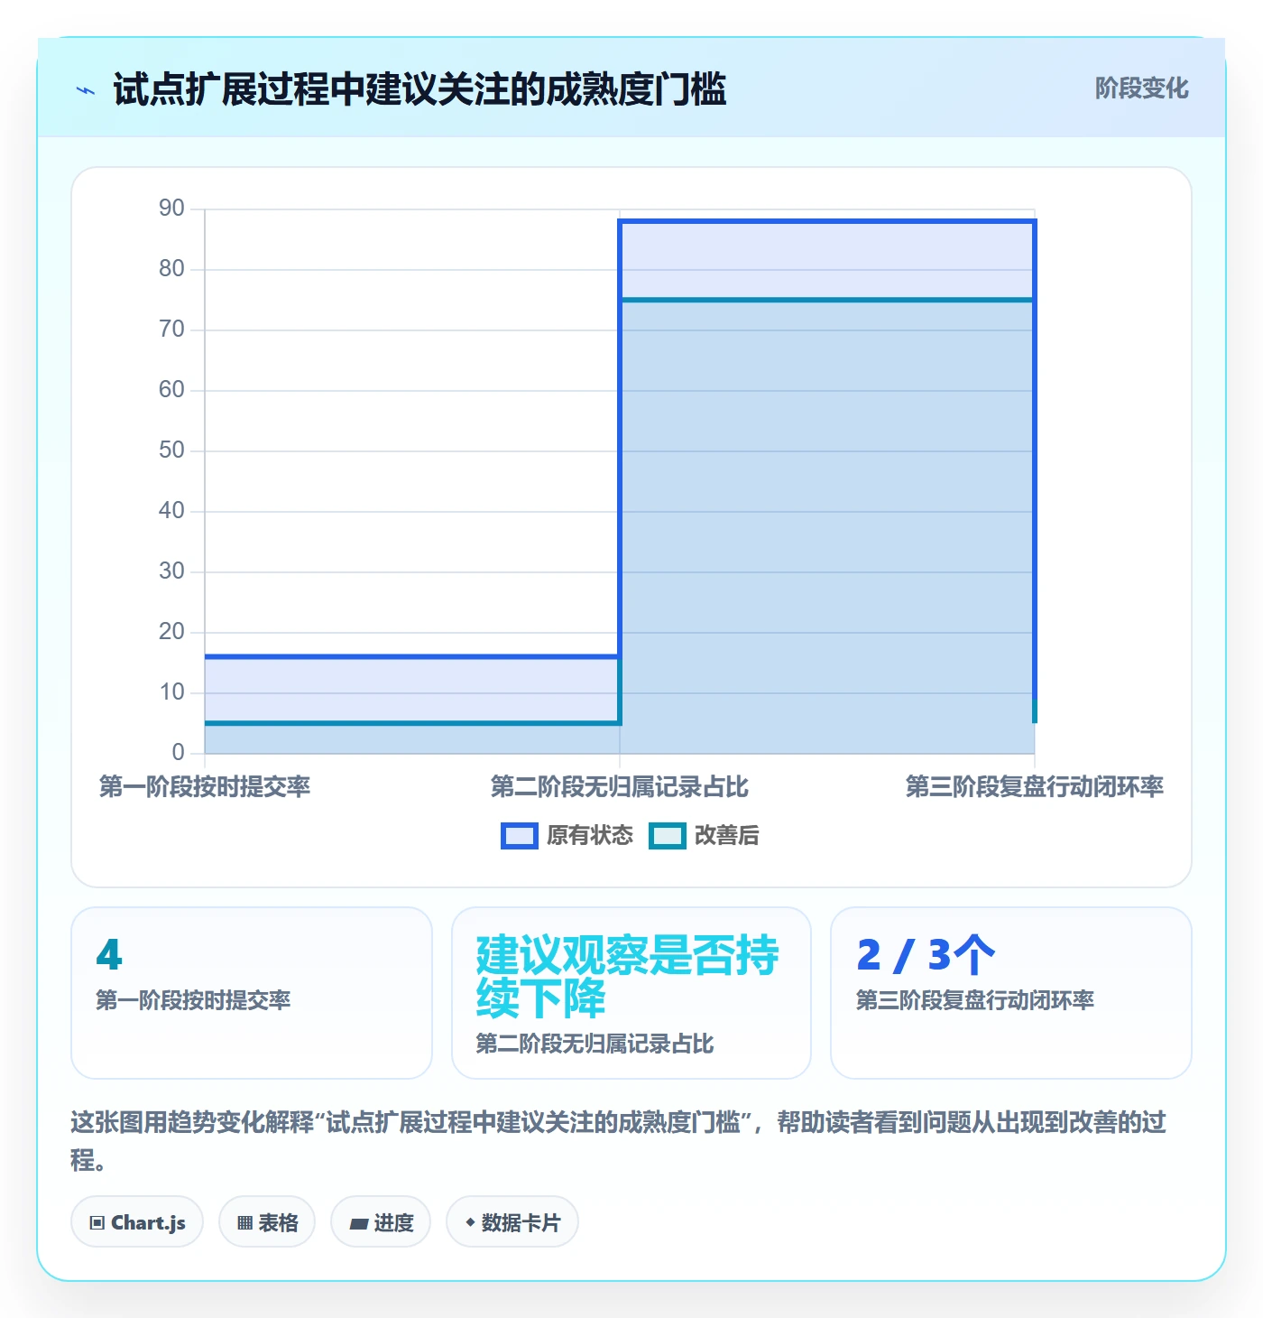
Task: Open the card showing value 4
Action: tap(252, 993)
